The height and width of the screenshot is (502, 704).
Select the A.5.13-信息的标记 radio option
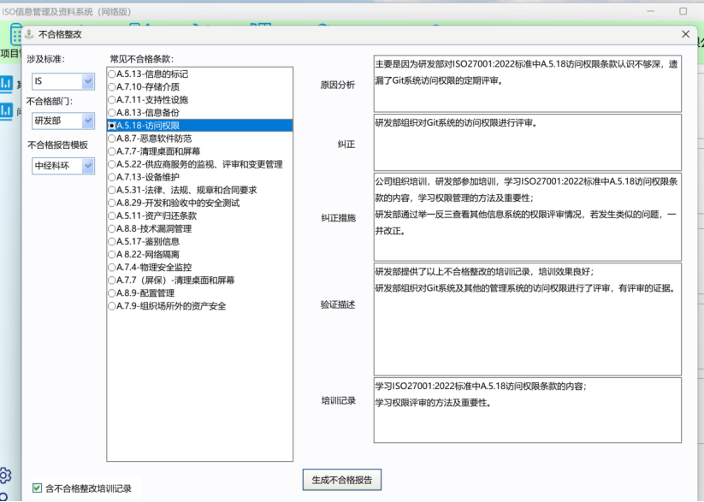pyautogui.click(x=112, y=74)
